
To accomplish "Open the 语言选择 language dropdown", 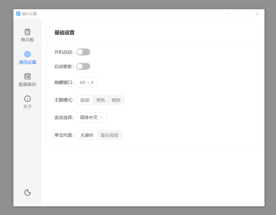I will point(91,117).
